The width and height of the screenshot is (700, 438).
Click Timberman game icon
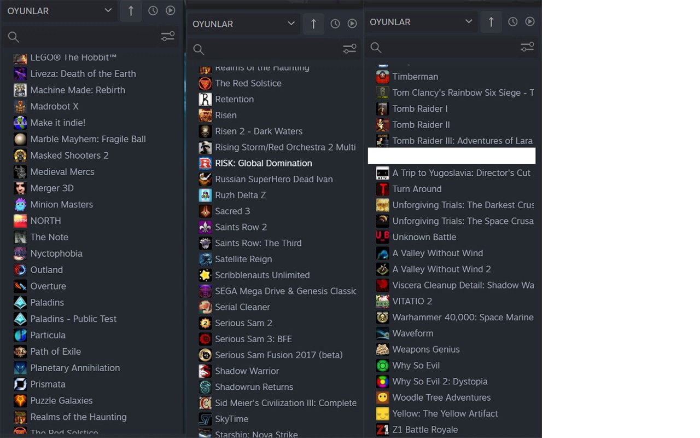383,77
